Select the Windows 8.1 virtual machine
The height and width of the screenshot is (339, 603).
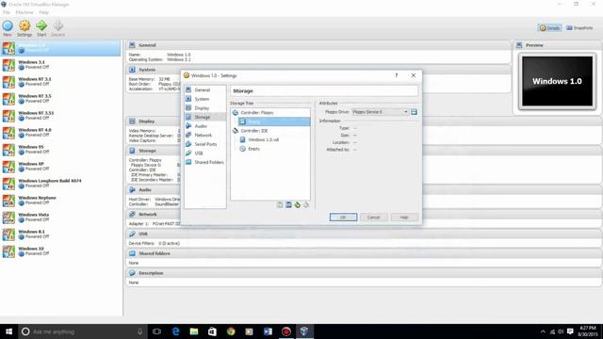pyautogui.click(x=60, y=234)
